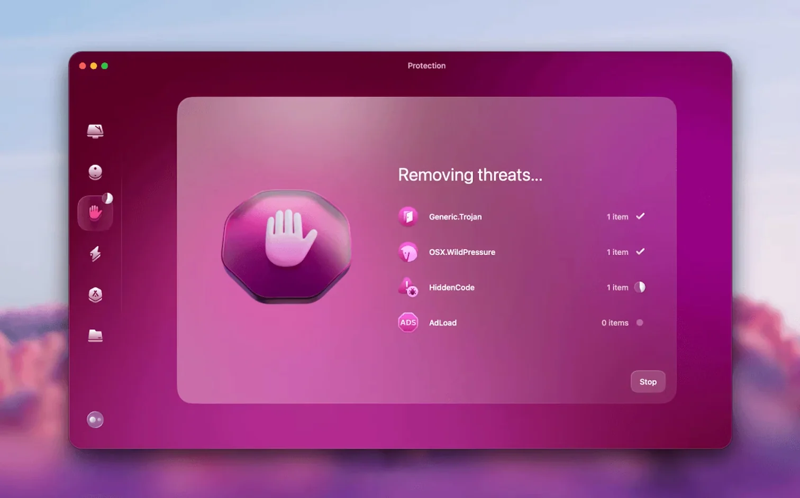Open Smart Care in the sidebar
Viewport: 800px width, 498px height.
(x=95, y=131)
